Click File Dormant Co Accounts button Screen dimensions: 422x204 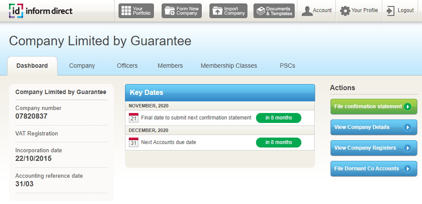(x=373, y=169)
